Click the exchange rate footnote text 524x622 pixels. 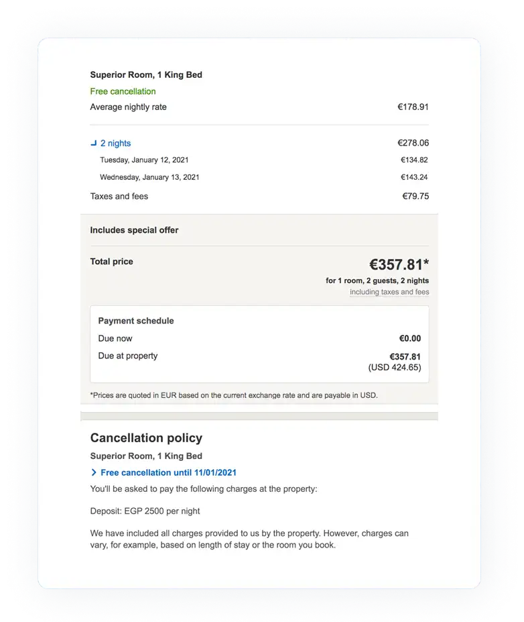point(234,395)
